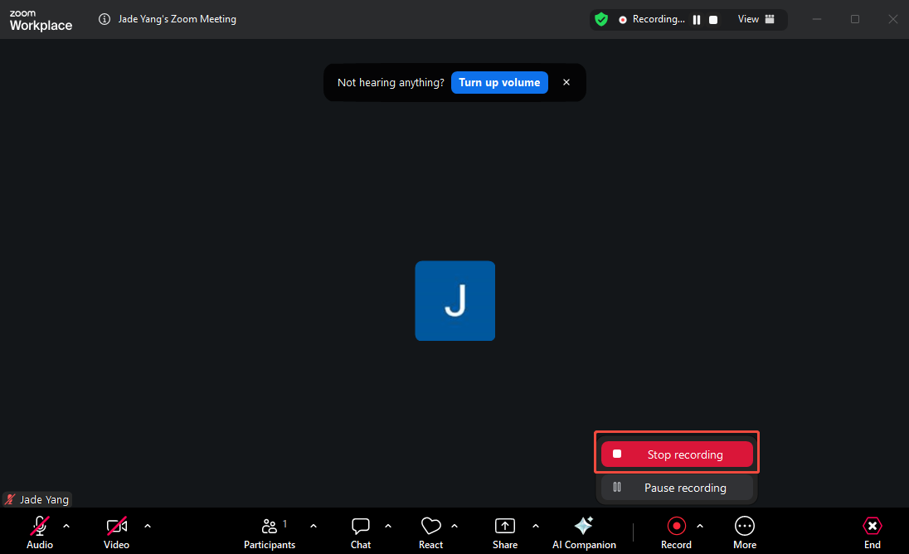
Task: Start the video camera
Action: [x=116, y=531]
